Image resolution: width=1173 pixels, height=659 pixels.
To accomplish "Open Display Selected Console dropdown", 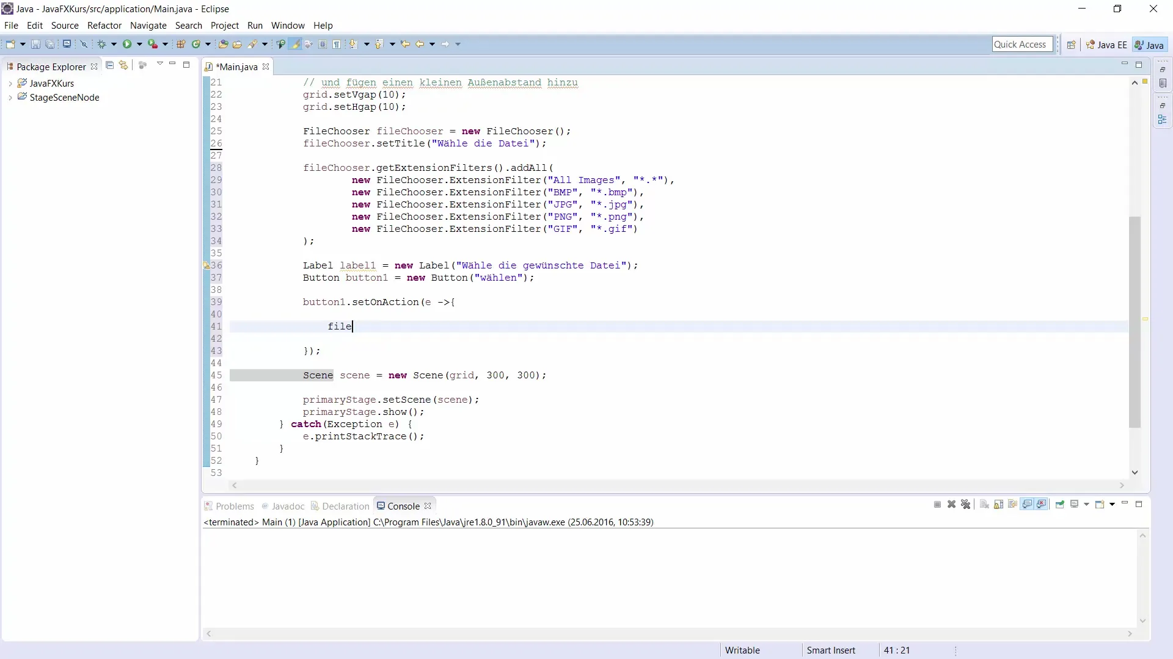I will click(1086, 505).
